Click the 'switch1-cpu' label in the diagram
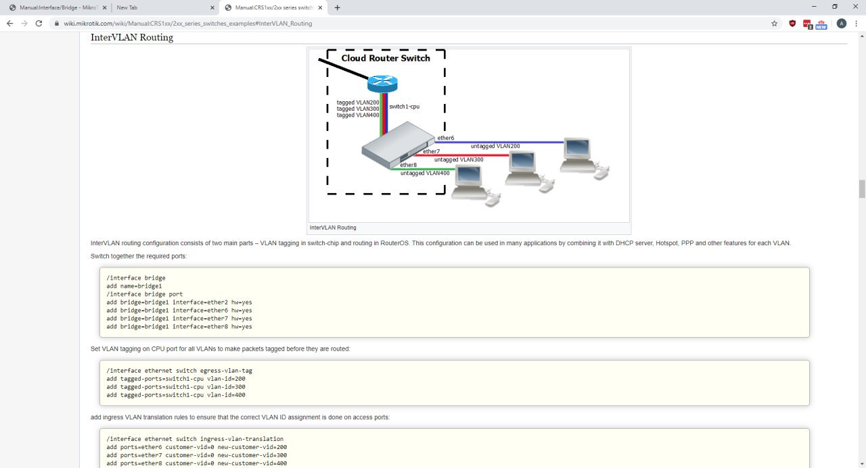This screenshot has height=468, width=866. click(405, 107)
